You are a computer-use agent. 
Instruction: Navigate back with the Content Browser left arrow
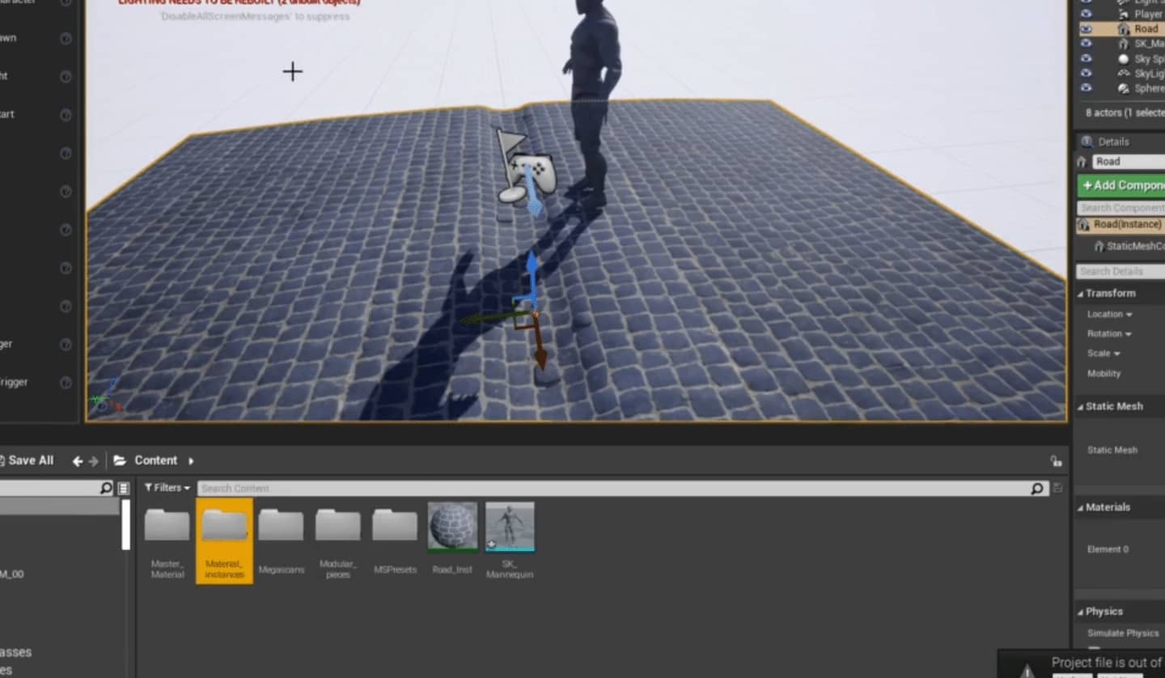point(78,461)
